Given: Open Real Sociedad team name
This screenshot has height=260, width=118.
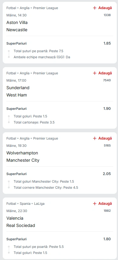Looking at the screenshot, I should (x=21, y=225).
